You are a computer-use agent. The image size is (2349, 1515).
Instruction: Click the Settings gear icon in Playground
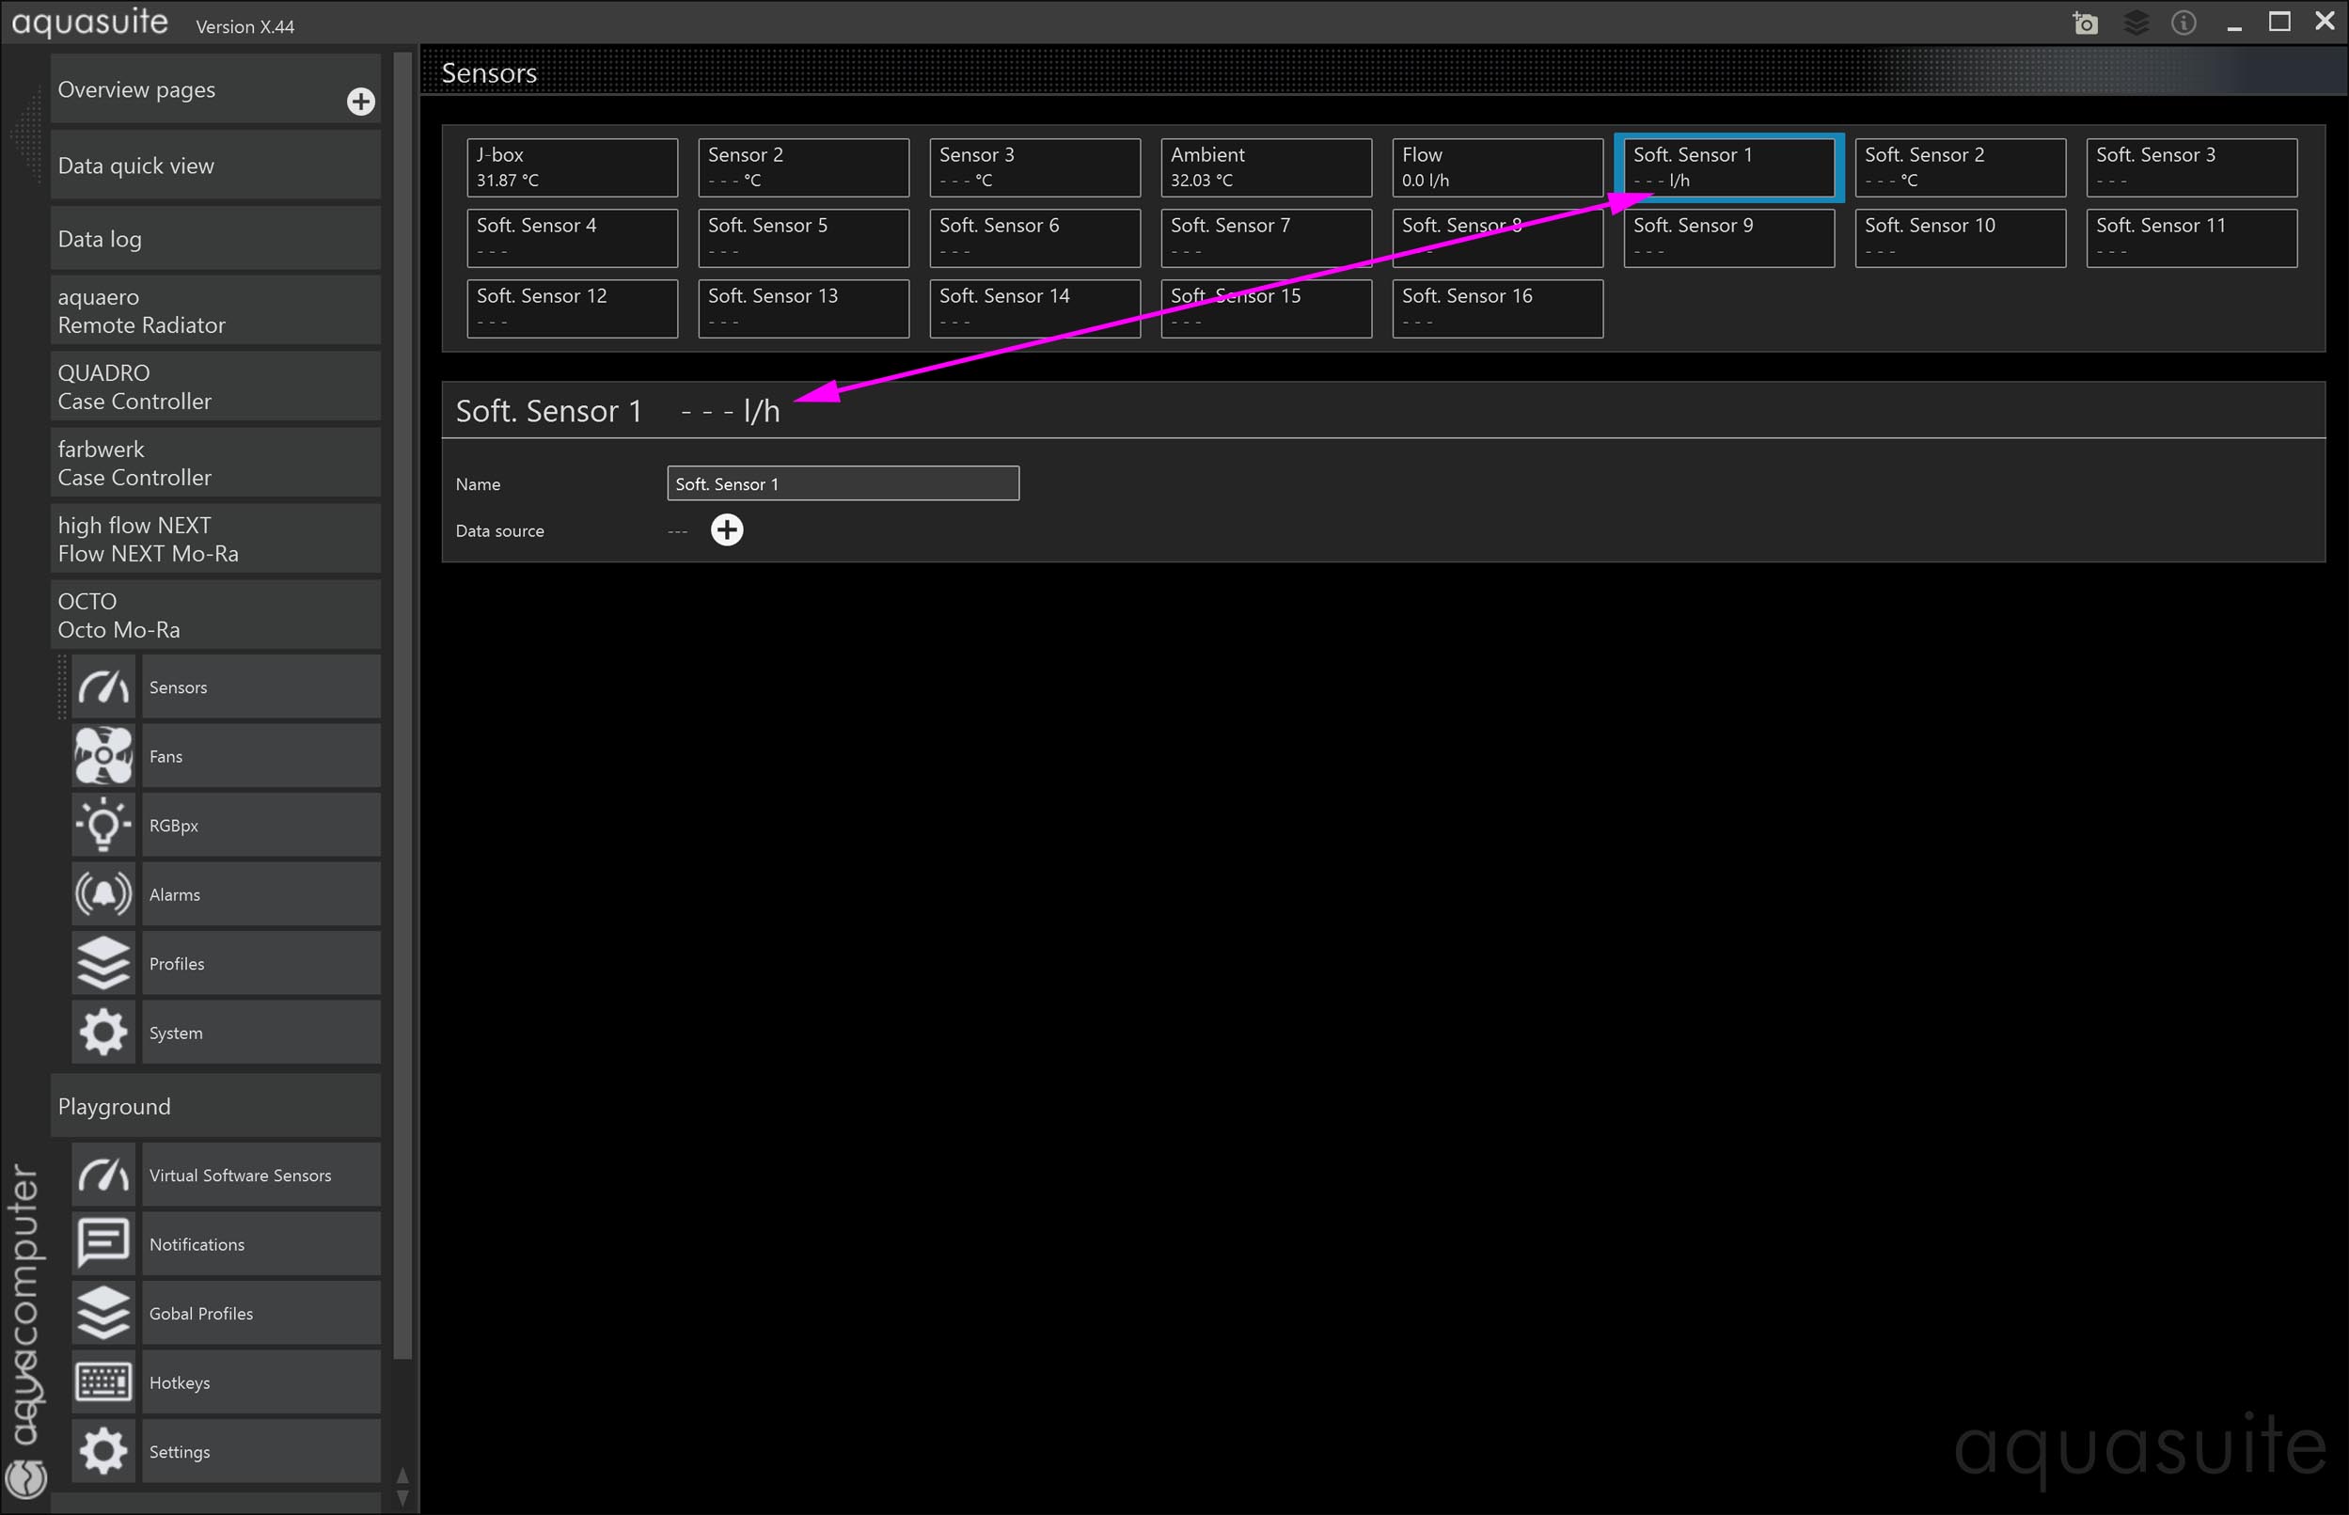click(103, 1451)
